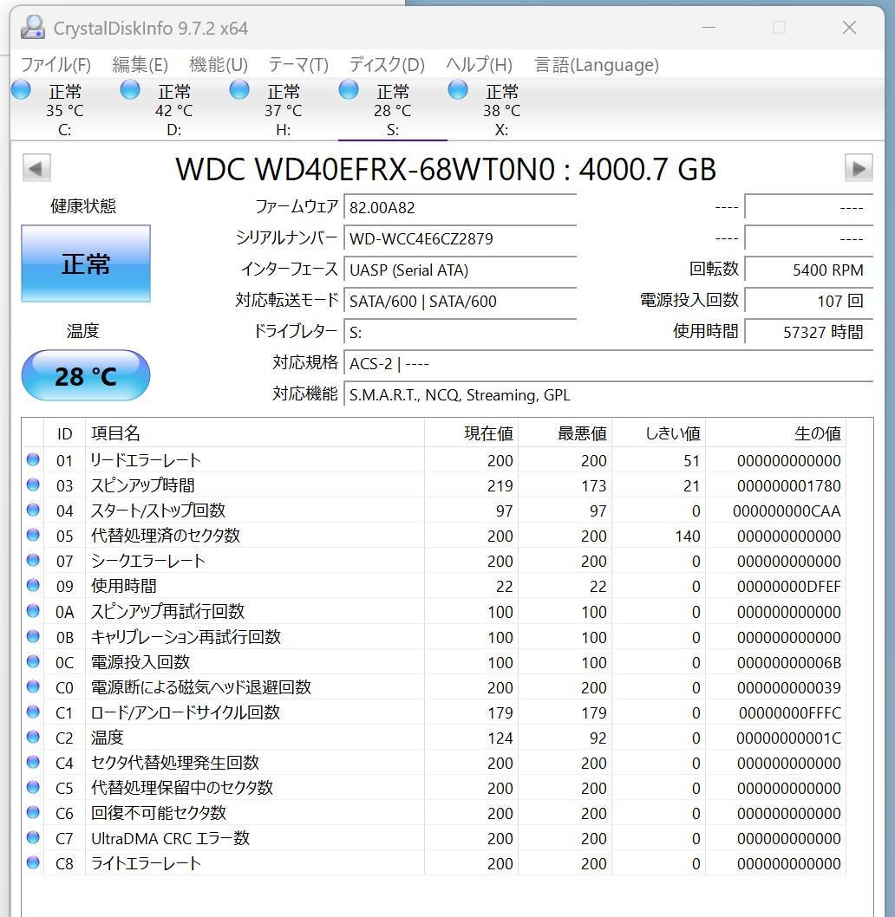
Task: Select the シリアルナンバー value field
Action: tap(460, 238)
